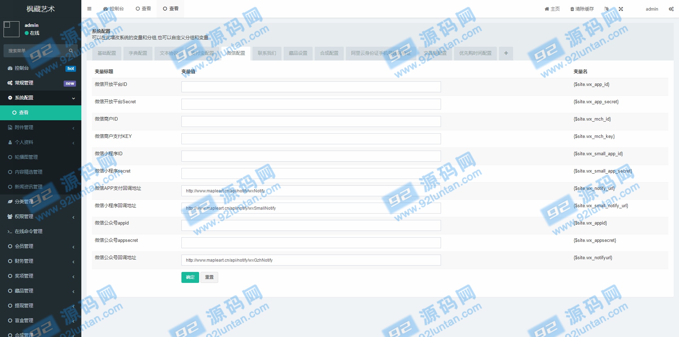Open 内容精选管理 in the sidebar
679x337 pixels.
(41, 172)
